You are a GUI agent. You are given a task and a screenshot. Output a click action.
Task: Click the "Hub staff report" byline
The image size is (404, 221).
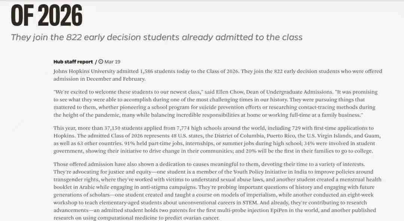point(73,62)
